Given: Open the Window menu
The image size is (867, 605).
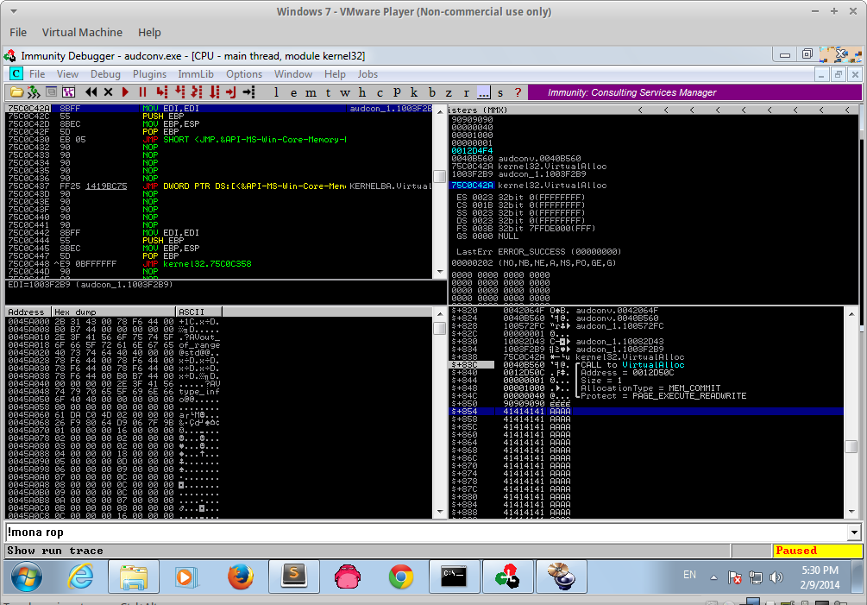Looking at the screenshot, I should 293,74.
